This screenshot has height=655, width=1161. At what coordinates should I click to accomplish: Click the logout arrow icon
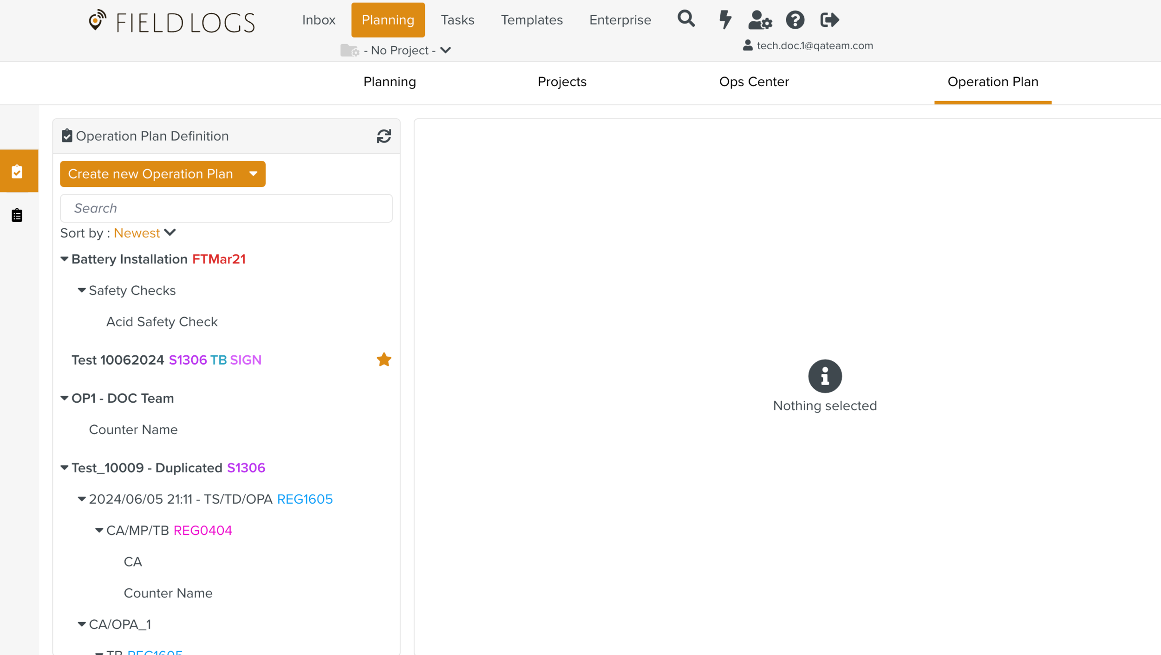(x=829, y=20)
